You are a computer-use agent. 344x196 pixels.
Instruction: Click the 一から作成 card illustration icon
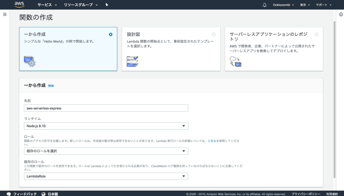point(30,61)
